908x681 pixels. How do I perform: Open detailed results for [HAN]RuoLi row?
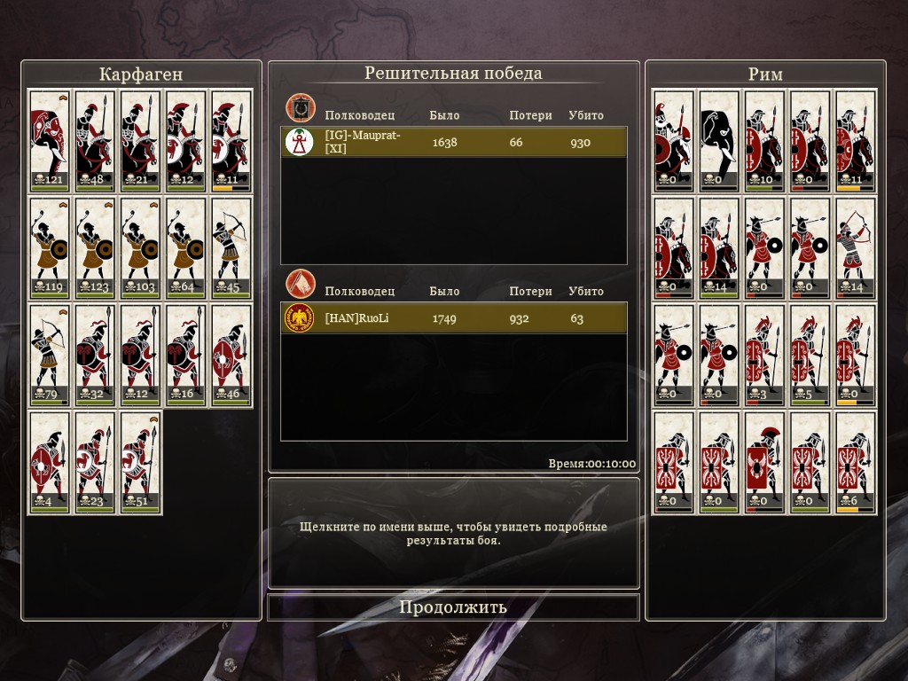click(x=453, y=318)
